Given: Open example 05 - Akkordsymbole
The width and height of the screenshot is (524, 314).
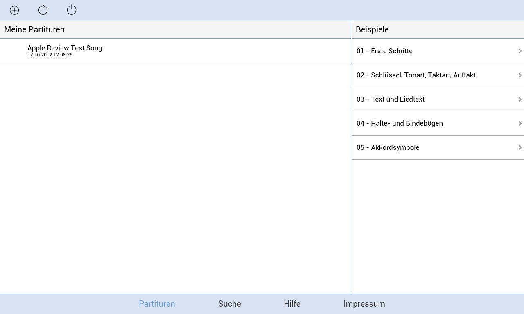Looking at the screenshot, I should coord(438,147).
